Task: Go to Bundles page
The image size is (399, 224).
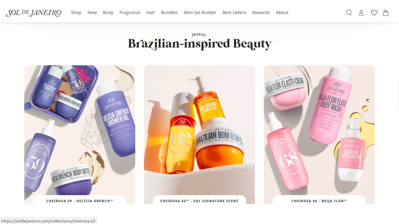Action: [169, 12]
